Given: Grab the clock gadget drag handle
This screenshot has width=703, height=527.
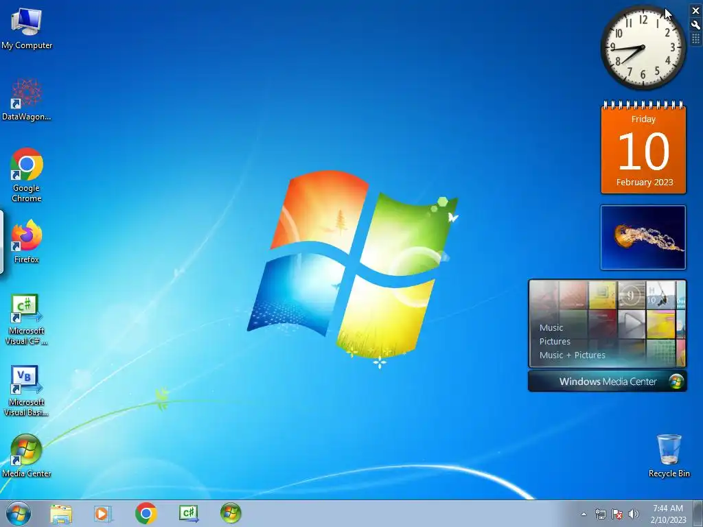Looking at the screenshot, I should pyautogui.click(x=695, y=39).
